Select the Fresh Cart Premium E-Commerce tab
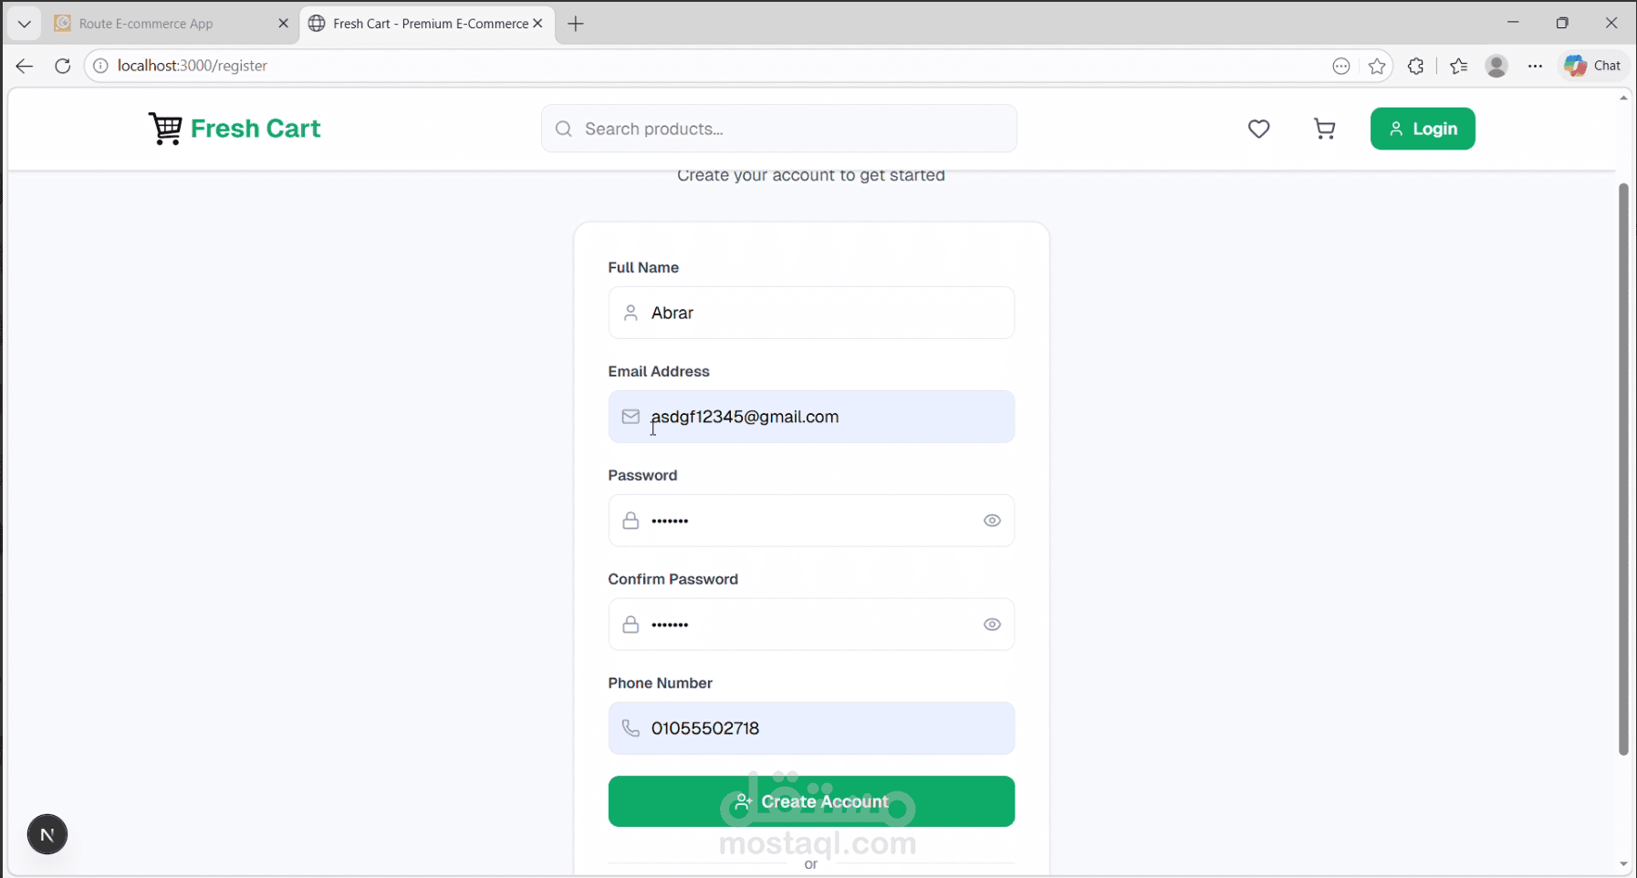 (420, 23)
